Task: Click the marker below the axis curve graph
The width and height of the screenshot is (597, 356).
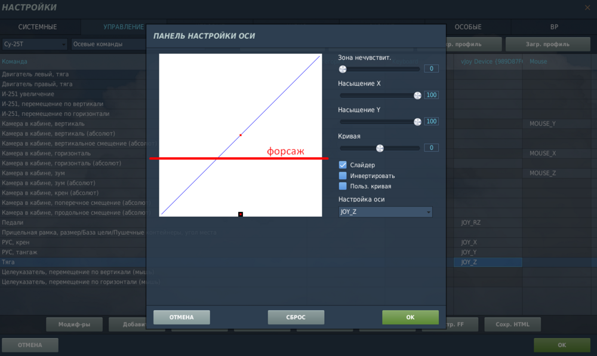Action: click(x=241, y=213)
